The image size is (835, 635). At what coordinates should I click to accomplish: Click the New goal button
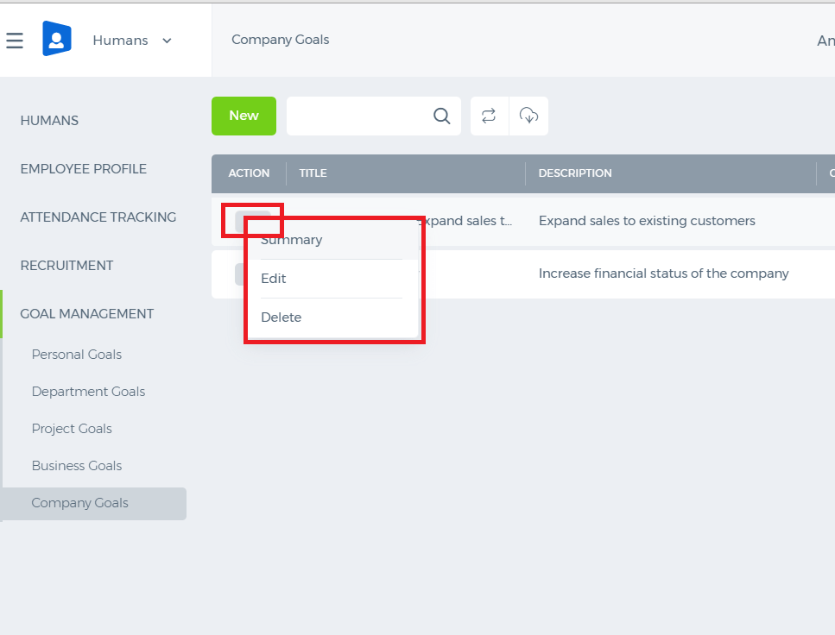coord(244,116)
